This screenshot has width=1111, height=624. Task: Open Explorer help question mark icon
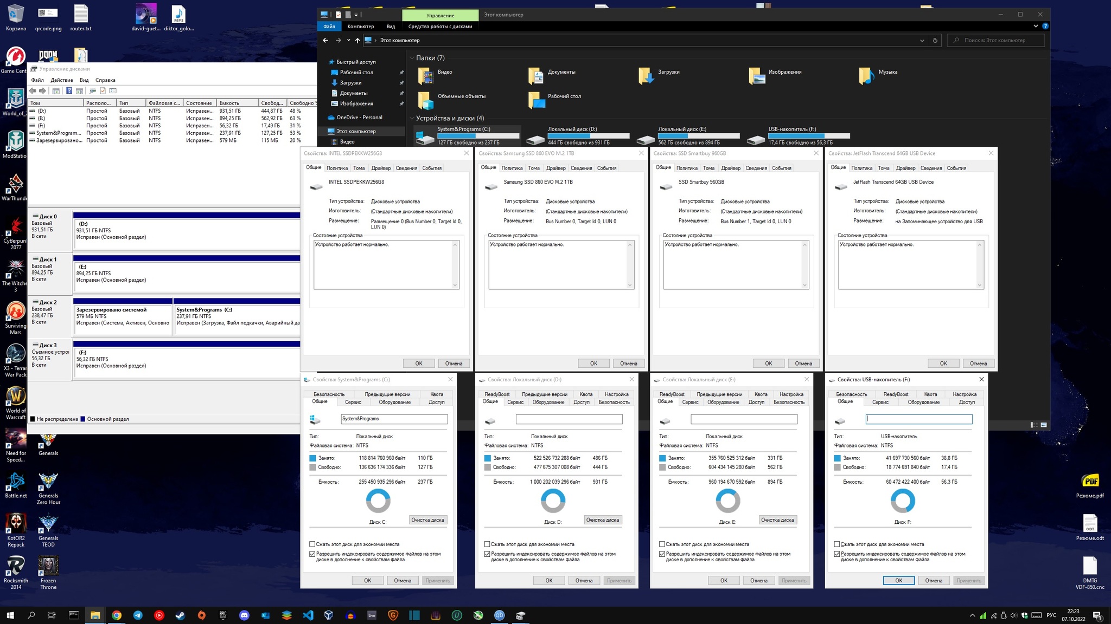(1045, 26)
